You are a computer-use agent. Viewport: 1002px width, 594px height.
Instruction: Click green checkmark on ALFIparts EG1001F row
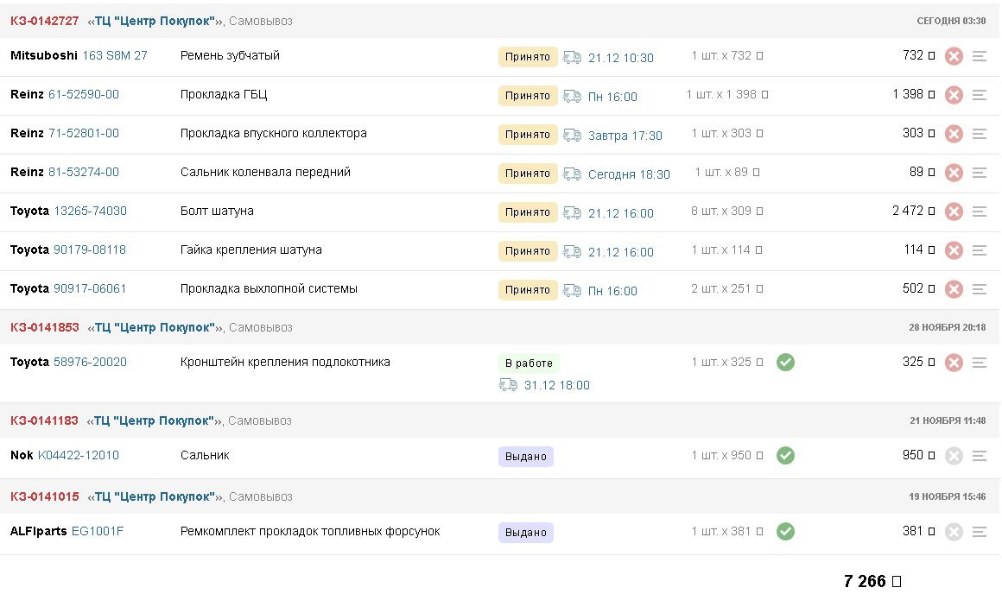coord(785,532)
